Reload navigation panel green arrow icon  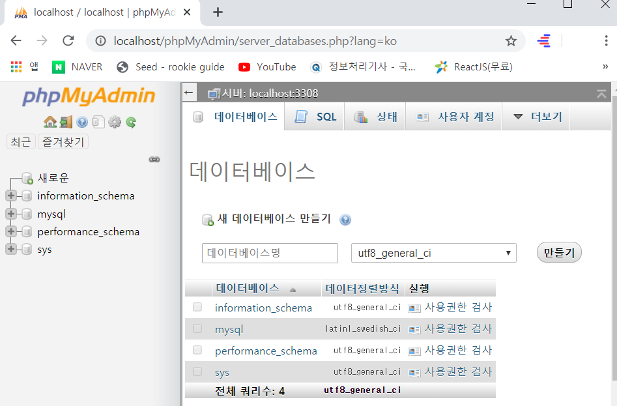point(131,123)
